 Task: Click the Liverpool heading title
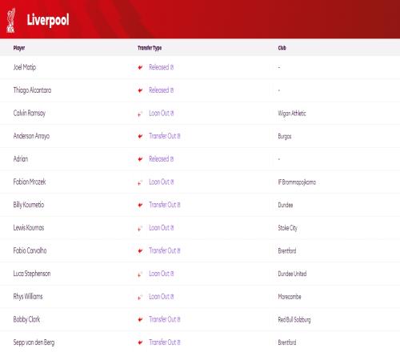(x=48, y=20)
